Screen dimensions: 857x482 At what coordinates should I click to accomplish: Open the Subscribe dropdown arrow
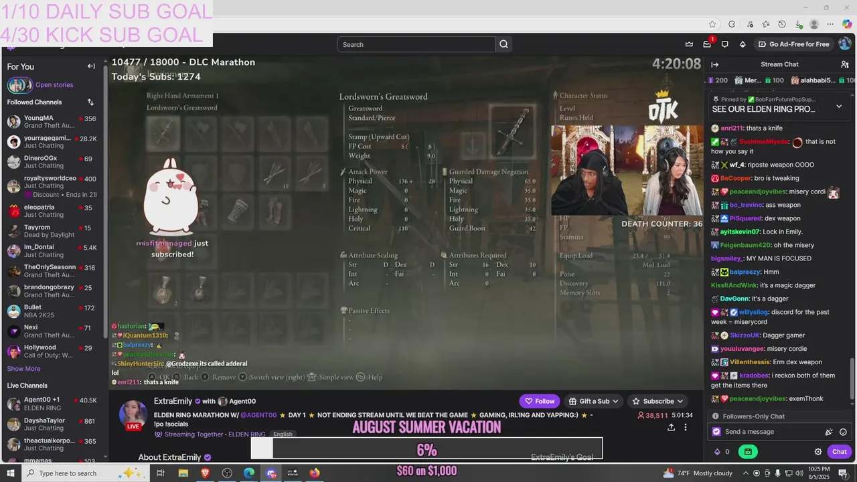tap(680, 401)
